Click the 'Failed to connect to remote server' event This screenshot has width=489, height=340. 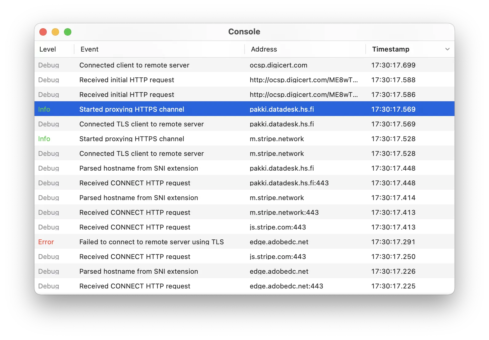pos(151,242)
